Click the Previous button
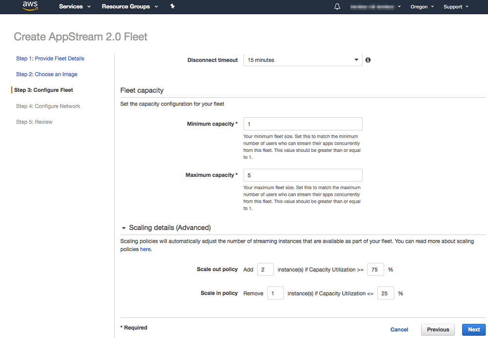 [x=438, y=330]
